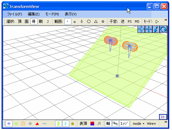Click the ノミ display option

(x=99, y=124)
